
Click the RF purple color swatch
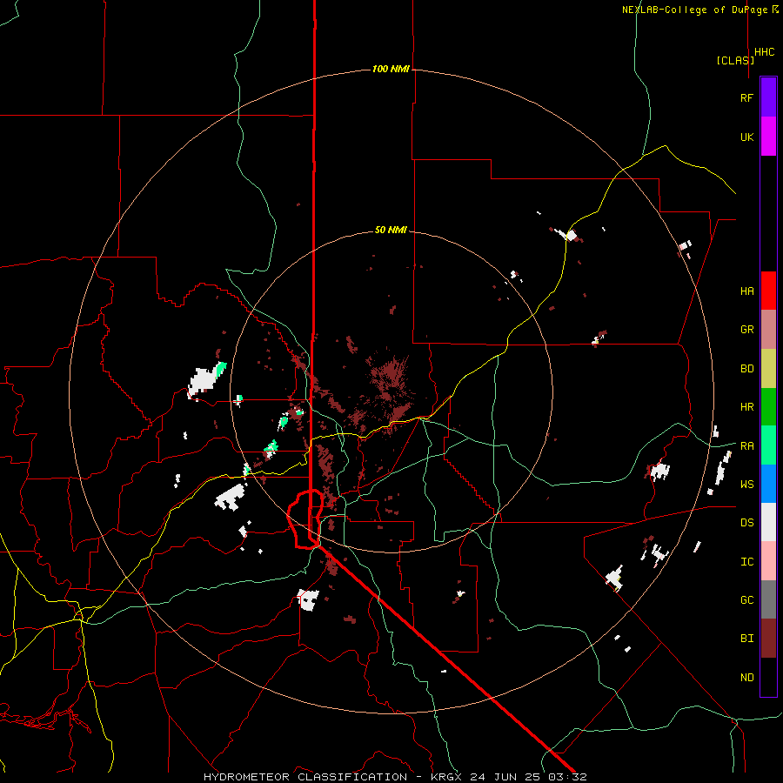[x=768, y=97]
